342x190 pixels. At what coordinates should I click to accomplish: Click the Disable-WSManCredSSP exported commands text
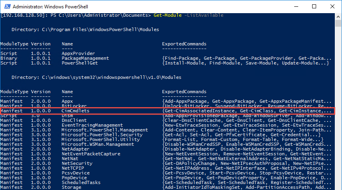pyautogui.click(x=247, y=145)
